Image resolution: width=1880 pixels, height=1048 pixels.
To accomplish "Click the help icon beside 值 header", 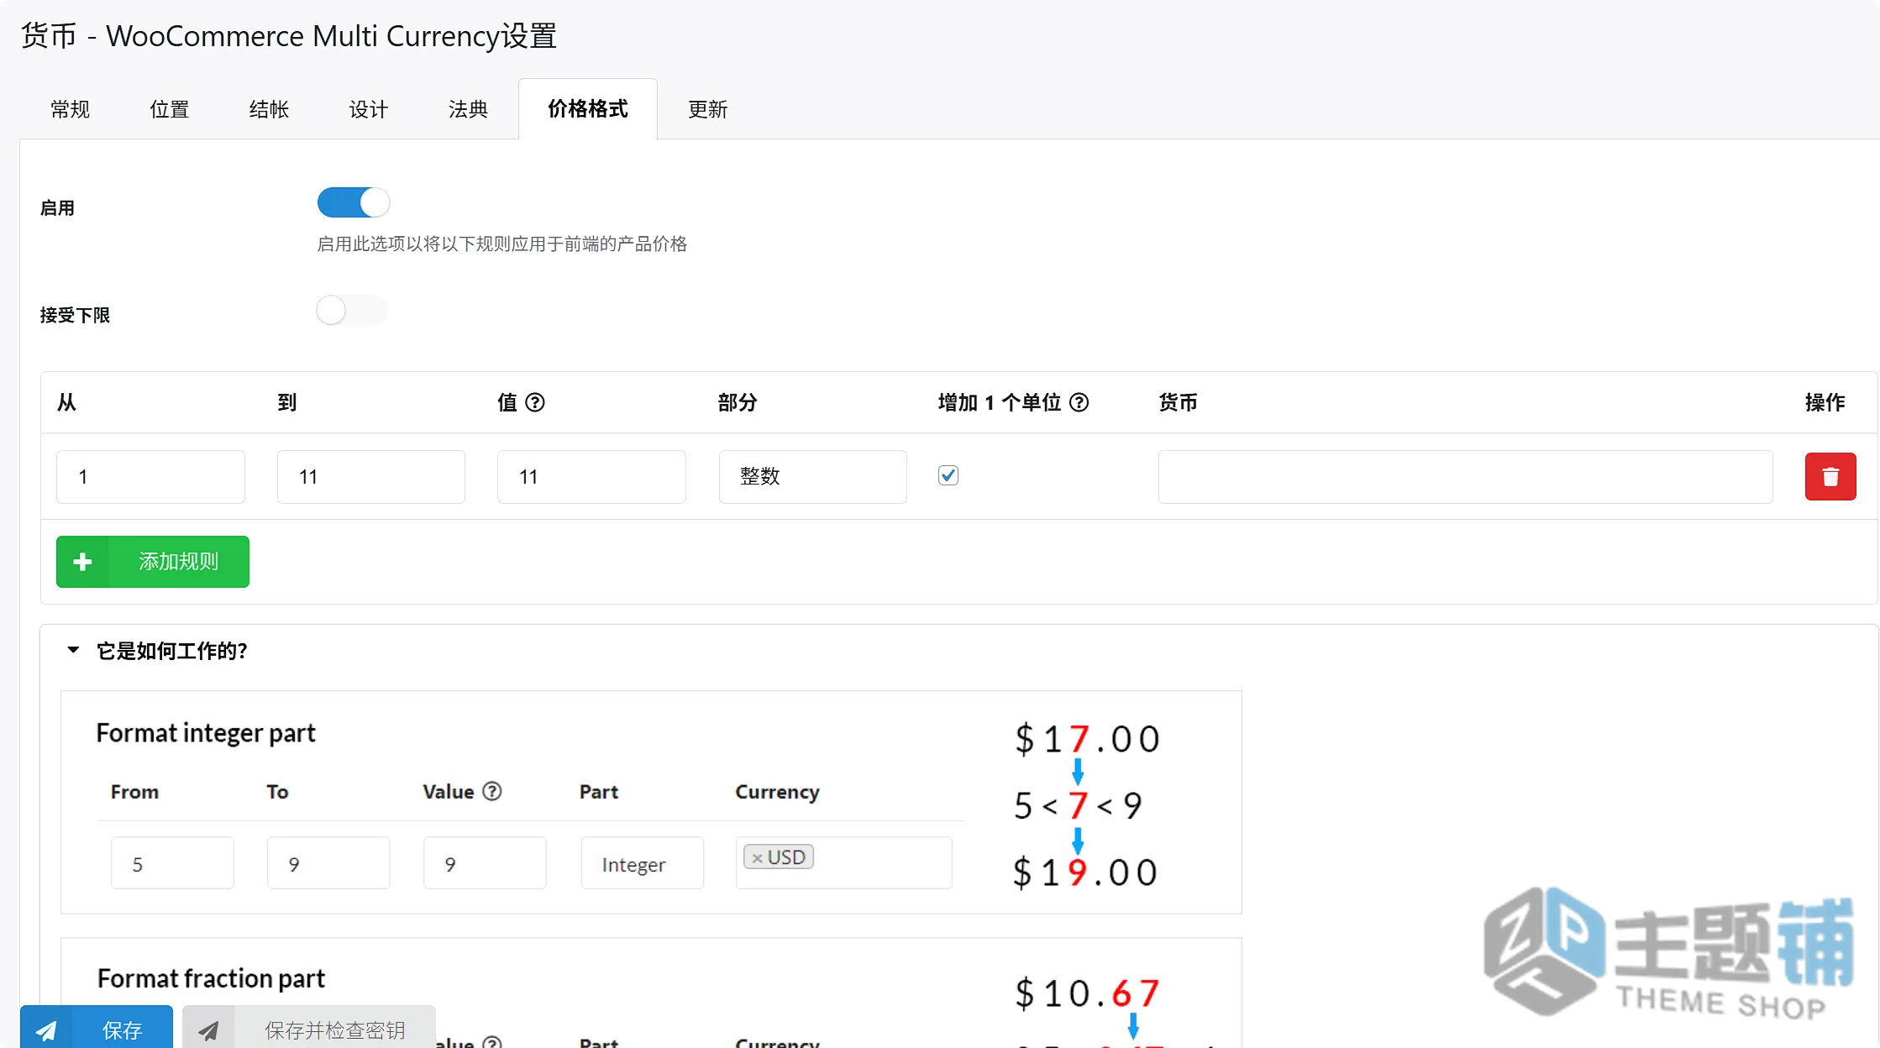I will click(x=535, y=402).
